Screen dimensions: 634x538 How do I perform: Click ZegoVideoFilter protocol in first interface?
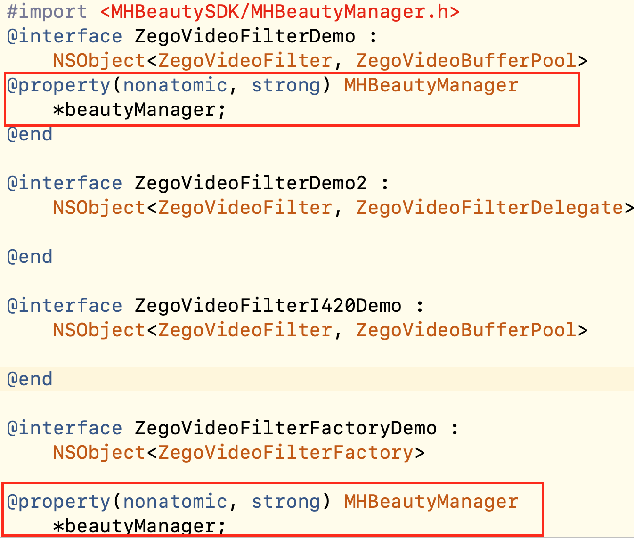click(x=245, y=61)
